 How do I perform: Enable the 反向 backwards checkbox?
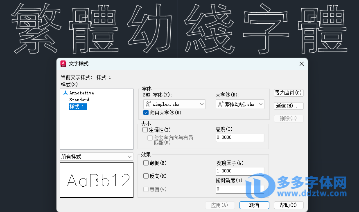point(146,176)
